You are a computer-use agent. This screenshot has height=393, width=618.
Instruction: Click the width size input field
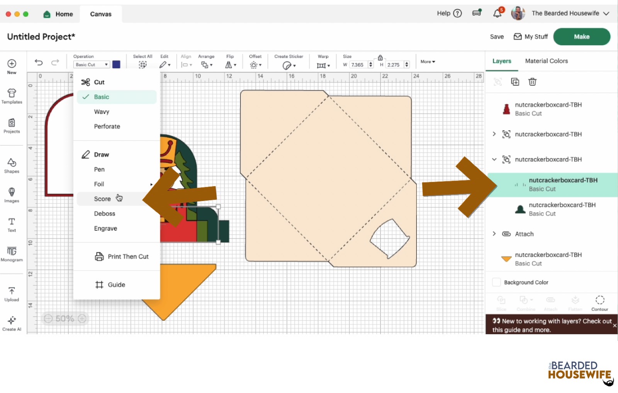click(358, 65)
